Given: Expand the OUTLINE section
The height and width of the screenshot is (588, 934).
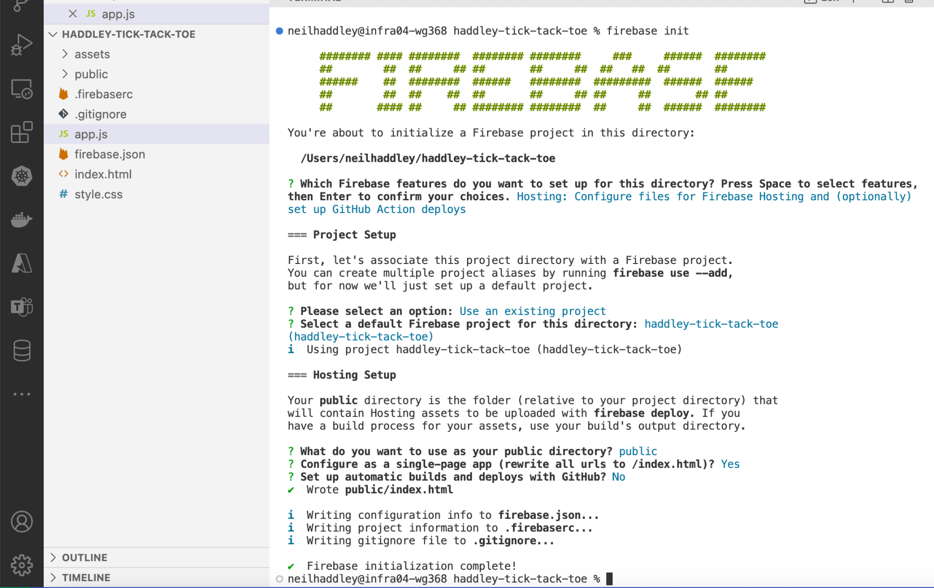Looking at the screenshot, I should pyautogui.click(x=157, y=557).
